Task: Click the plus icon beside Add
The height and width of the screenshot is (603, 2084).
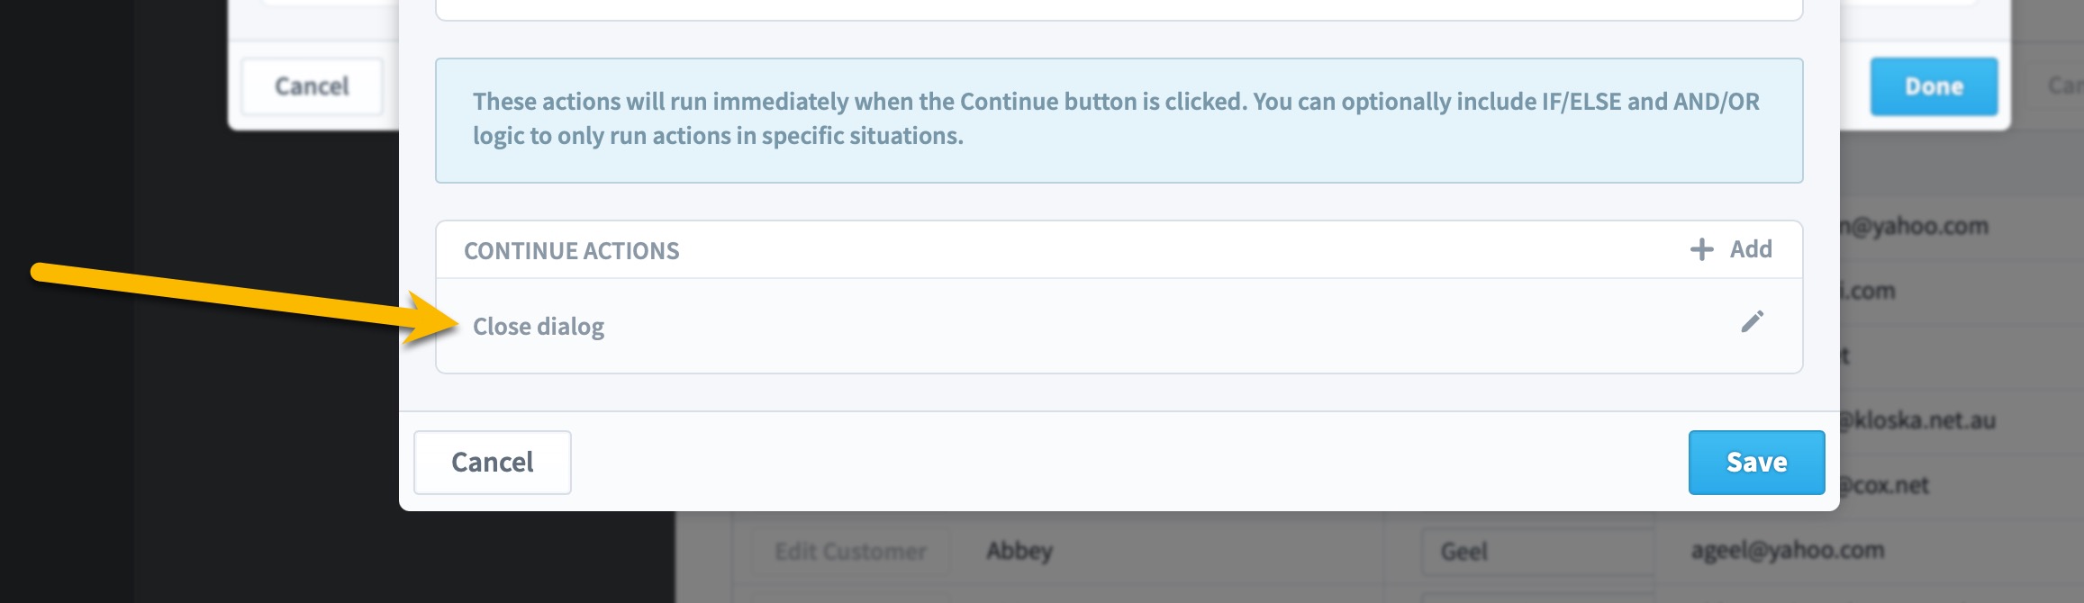Action: (x=1701, y=249)
